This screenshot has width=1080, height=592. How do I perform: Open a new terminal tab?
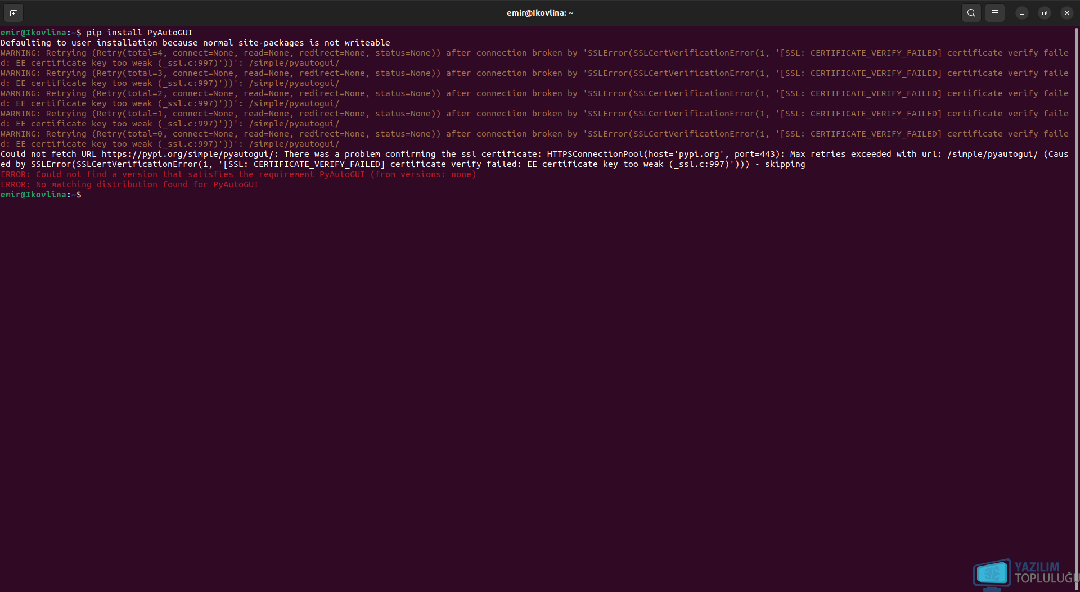[13, 13]
